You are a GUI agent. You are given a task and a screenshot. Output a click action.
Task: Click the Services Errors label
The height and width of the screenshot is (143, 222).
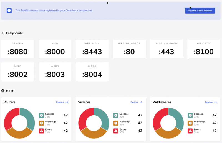point(123,129)
